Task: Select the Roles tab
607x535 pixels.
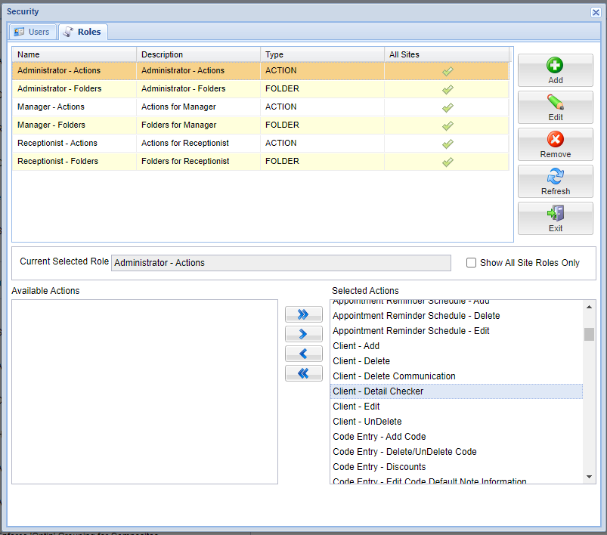Action: tap(83, 32)
